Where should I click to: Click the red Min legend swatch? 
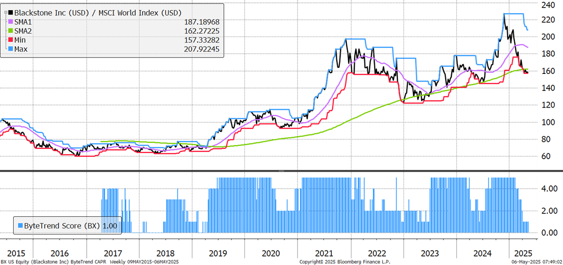(11, 39)
